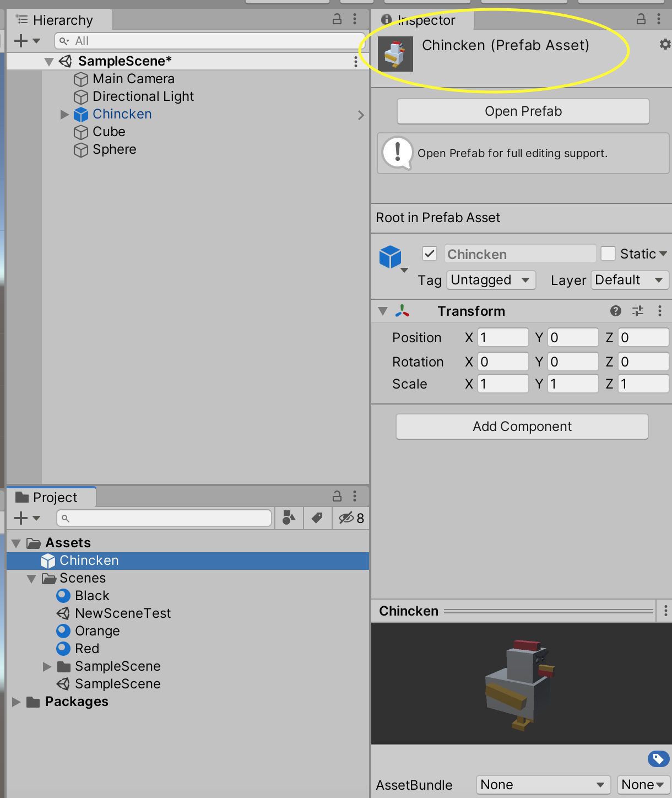Click Position X field
This screenshot has height=798, width=672.
[503, 337]
